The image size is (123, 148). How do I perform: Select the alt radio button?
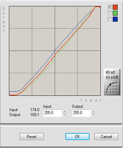[x=108, y=73]
